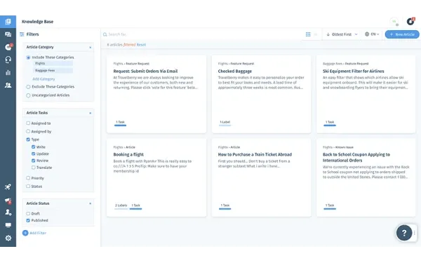Open the megaphone announcements icon

(x=8, y=201)
